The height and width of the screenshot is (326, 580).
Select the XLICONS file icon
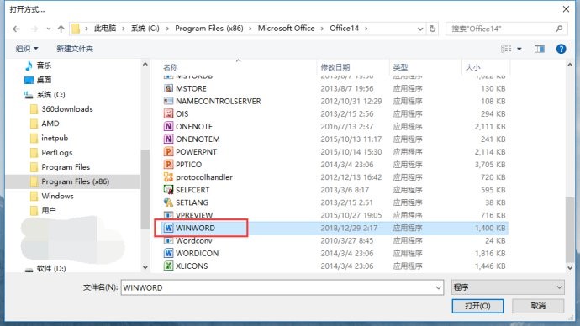pyautogui.click(x=168, y=266)
